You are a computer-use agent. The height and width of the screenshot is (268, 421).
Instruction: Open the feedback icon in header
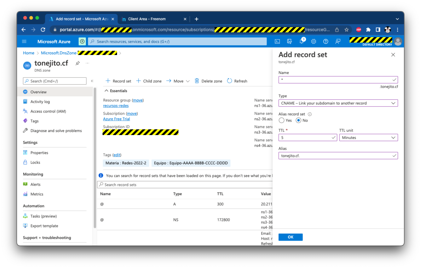[338, 42]
